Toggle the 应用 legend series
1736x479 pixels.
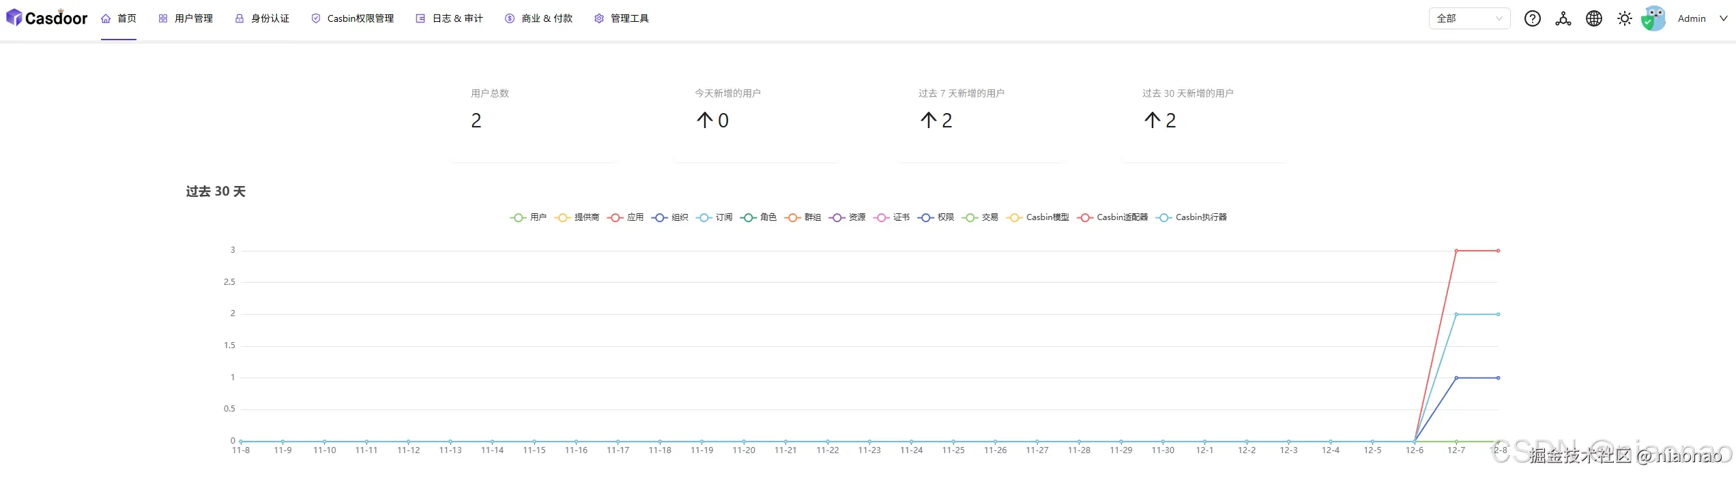pyautogui.click(x=625, y=217)
